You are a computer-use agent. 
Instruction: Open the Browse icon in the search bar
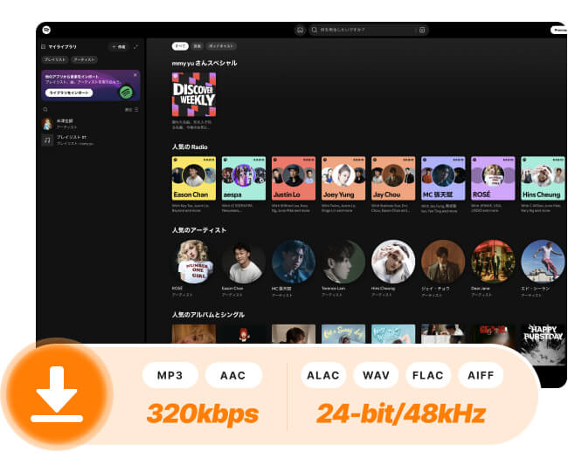pyautogui.click(x=422, y=30)
